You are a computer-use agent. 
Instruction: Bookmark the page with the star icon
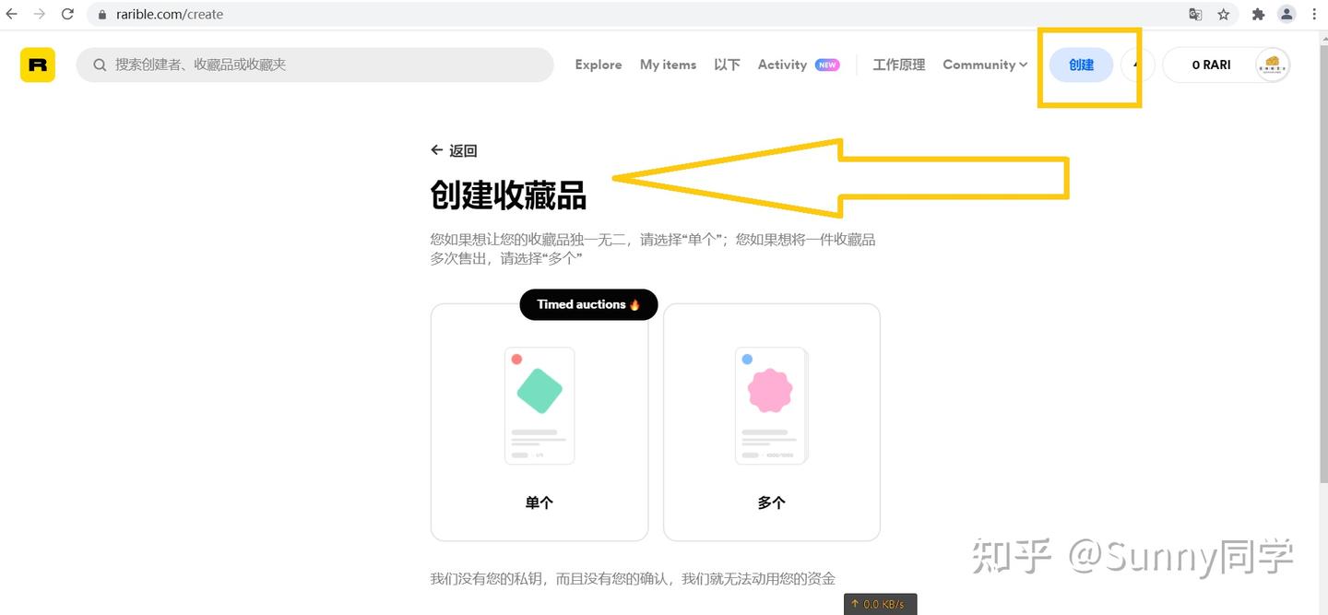coord(1224,14)
